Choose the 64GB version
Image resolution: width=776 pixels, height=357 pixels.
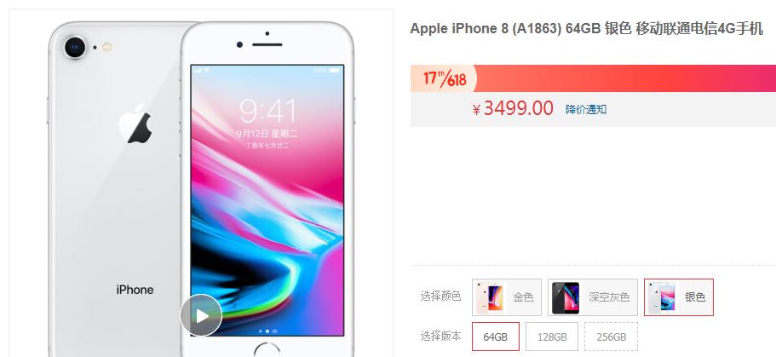coord(496,337)
